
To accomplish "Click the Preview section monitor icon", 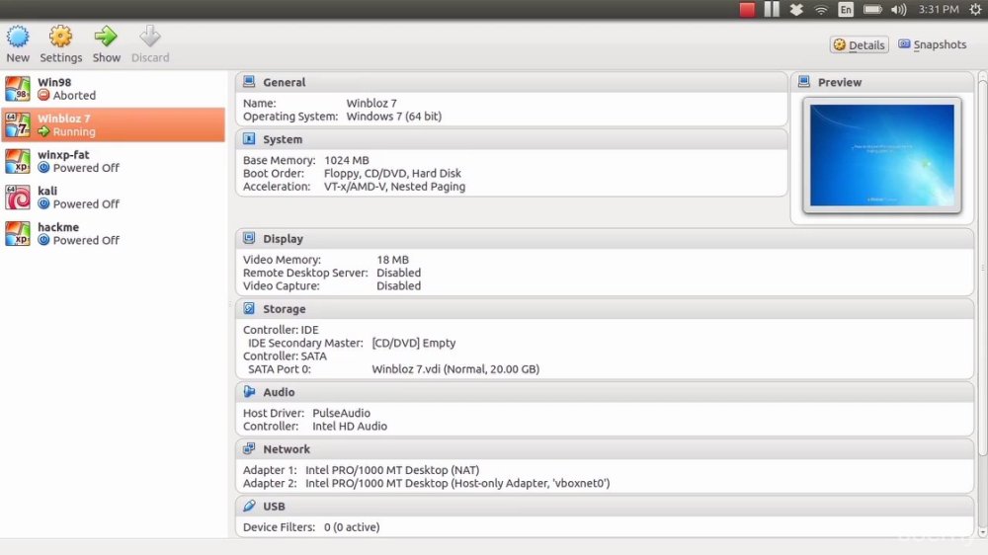I will [804, 82].
